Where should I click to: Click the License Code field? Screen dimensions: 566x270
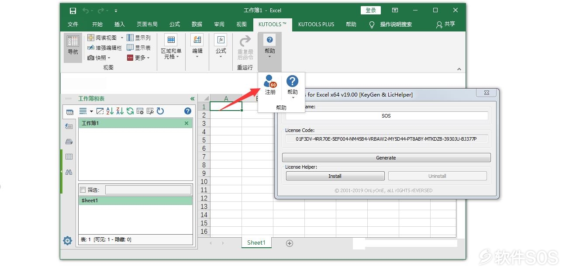(x=387, y=139)
